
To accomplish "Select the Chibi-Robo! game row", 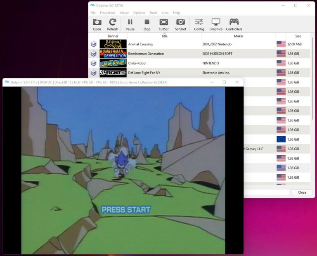I will 165,63.
